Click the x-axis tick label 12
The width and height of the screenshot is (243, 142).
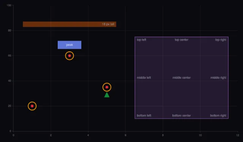tap(238, 135)
